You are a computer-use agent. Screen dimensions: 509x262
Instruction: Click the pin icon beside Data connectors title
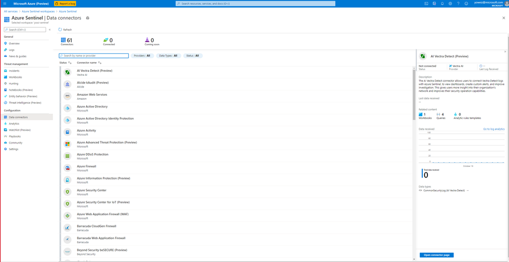[x=87, y=18]
